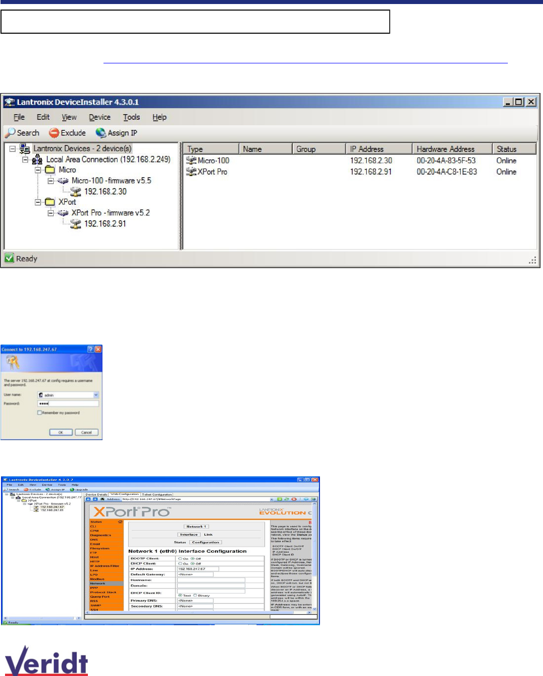Click Assign IP globe icon in 4.3.0.1 toolbar
The width and height of the screenshot is (543, 676).
pos(100,133)
